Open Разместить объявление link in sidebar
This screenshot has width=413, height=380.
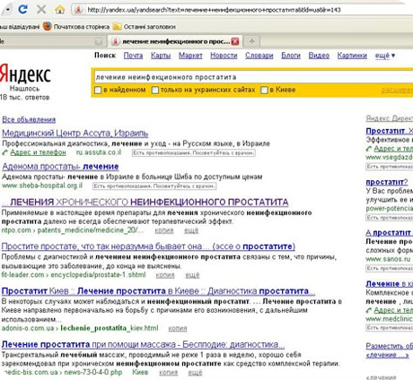(x=389, y=346)
